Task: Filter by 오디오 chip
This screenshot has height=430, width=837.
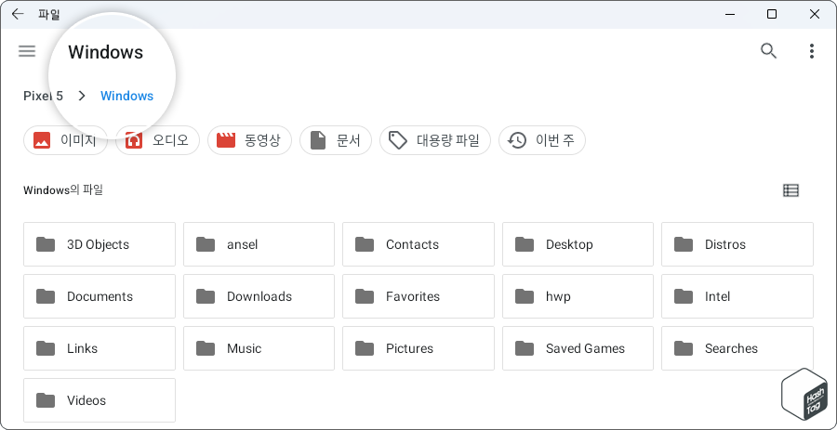Action: 157,140
